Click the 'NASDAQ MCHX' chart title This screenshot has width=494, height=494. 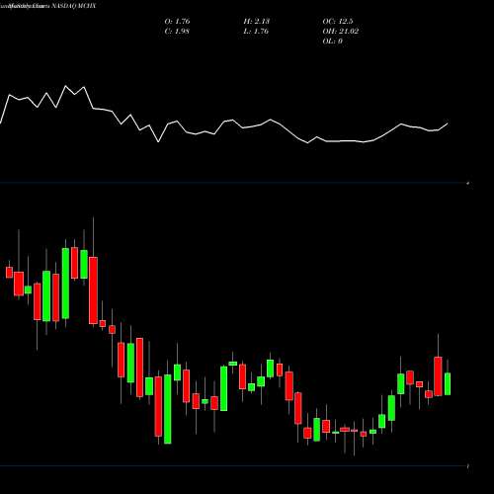coord(73,6)
